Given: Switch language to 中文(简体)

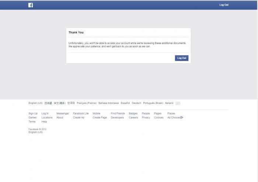Looking at the screenshot, I should click(60, 103).
